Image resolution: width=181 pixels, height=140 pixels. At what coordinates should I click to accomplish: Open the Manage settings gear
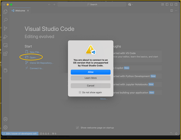[x=5, y=127]
